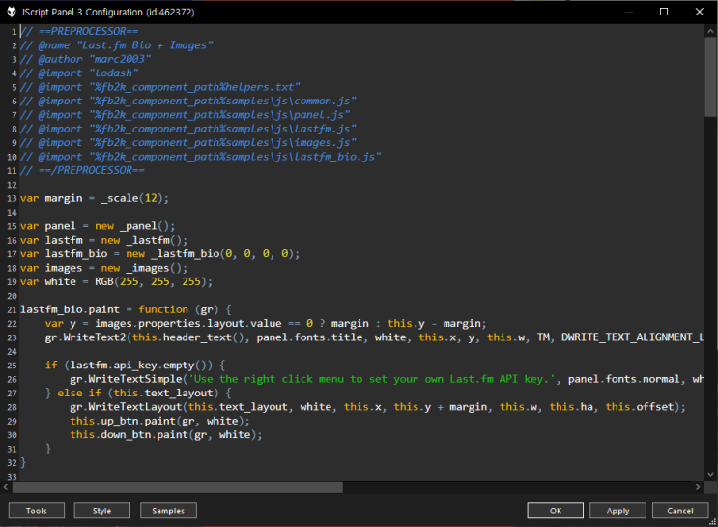Click line number 12 in gutter

click(x=12, y=185)
